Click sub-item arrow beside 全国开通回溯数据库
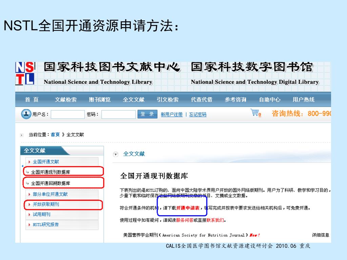This screenshot has width=347, height=260. click(27, 183)
